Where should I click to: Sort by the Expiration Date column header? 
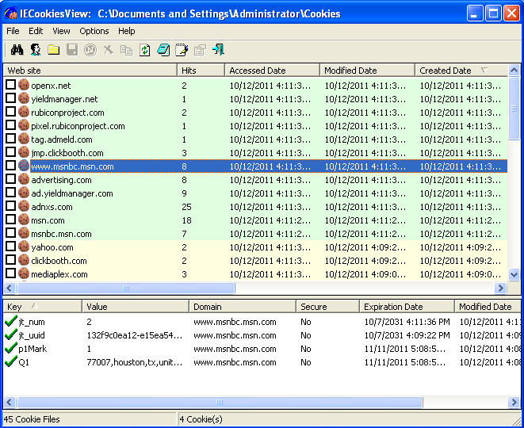point(407,307)
